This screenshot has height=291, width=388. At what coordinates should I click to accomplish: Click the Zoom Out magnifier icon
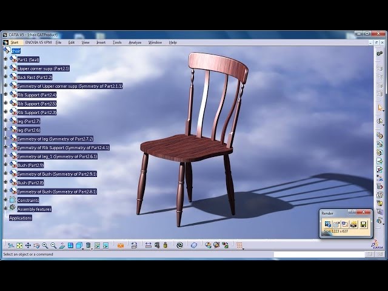point(53,246)
